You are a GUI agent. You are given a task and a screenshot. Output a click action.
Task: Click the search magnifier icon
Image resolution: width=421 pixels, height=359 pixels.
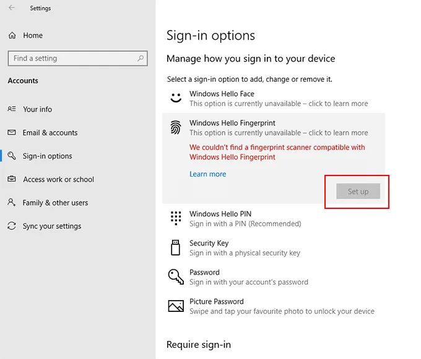tap(141, 58)
